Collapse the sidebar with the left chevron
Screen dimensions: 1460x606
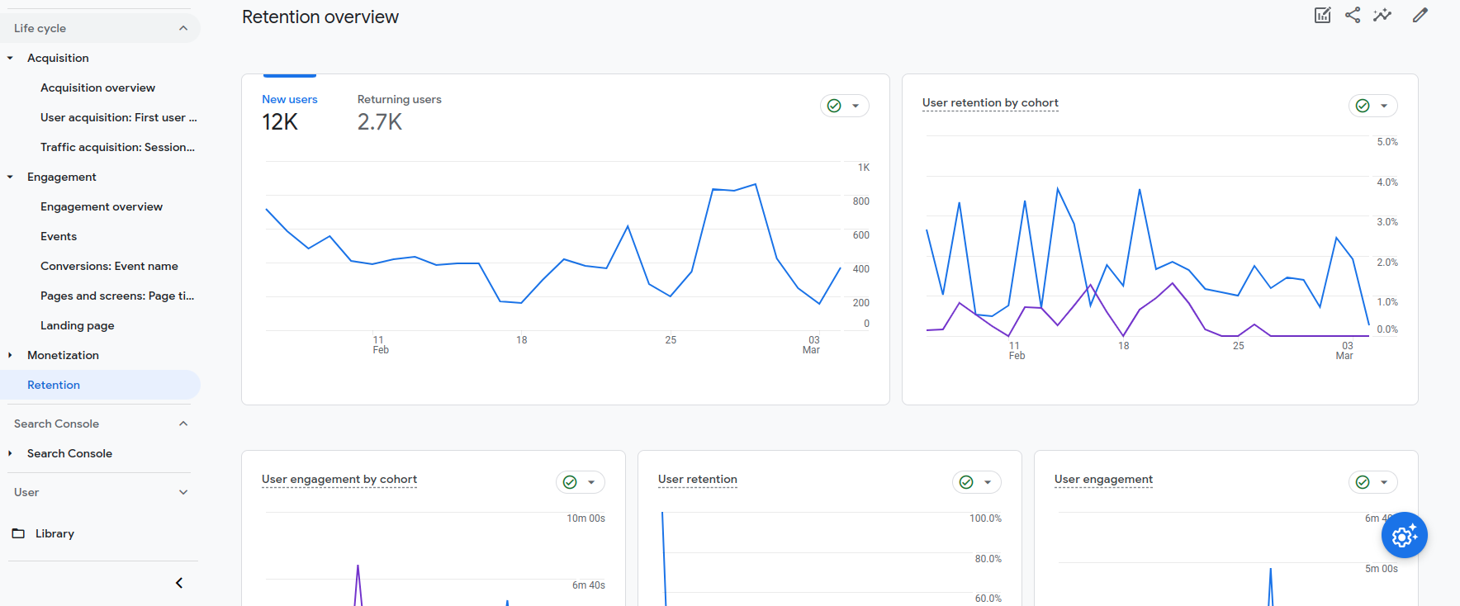[179, 583]
